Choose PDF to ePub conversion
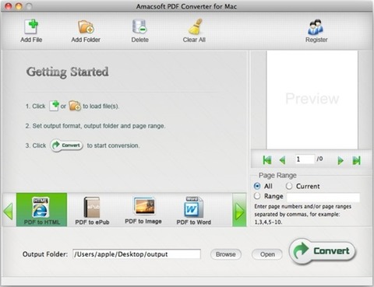The image size is (374, 287). point(92,210)
